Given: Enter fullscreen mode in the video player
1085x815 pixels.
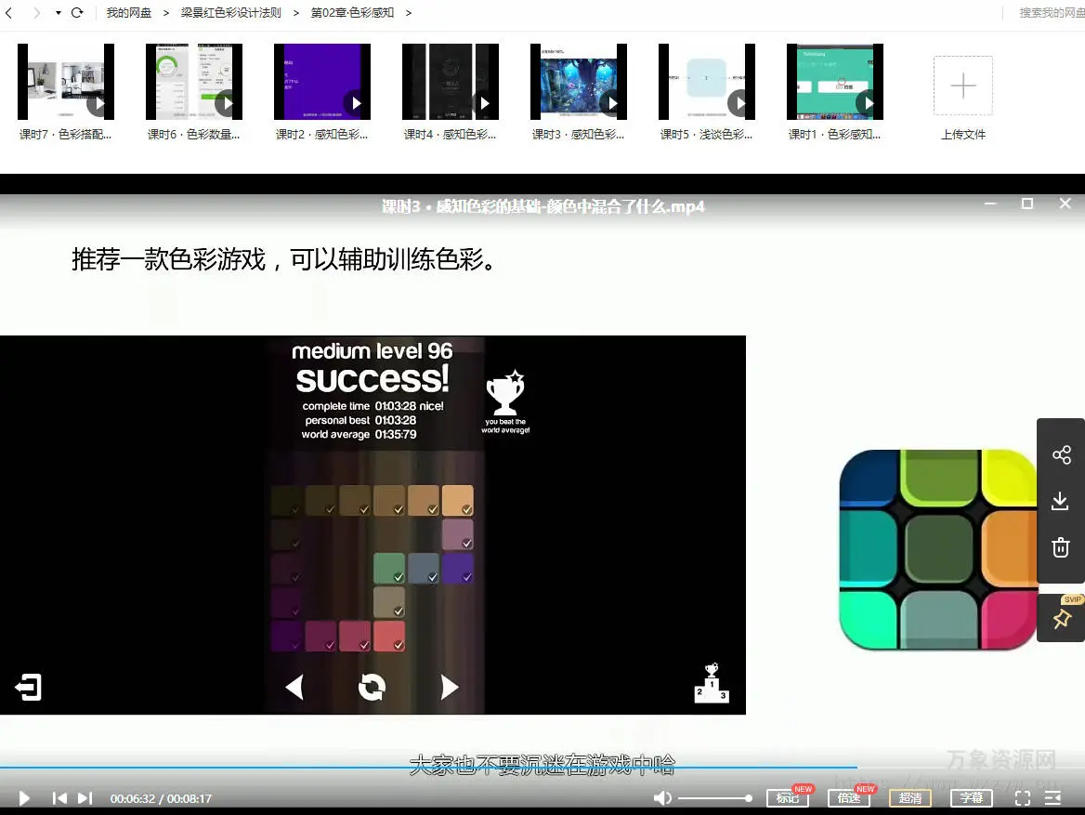Looking at the screenshot, I should (1023, 798).
